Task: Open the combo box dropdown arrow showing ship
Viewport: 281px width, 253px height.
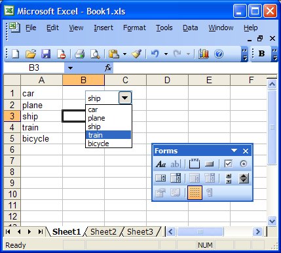Action: pos(125,98)
